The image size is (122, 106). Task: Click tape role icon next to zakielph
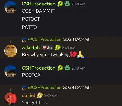pos(58,48)
